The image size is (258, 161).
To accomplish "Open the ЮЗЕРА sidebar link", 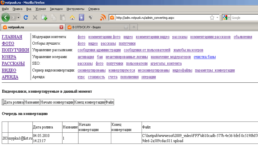I will [x=9, y=57].
